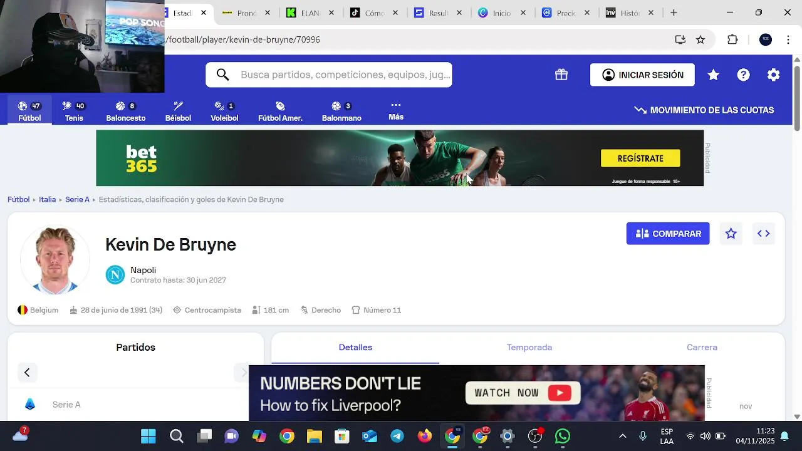This screenshot has width=802, height=451.
Task: Bookmark this page with star icon
Action: click(700, 39)
